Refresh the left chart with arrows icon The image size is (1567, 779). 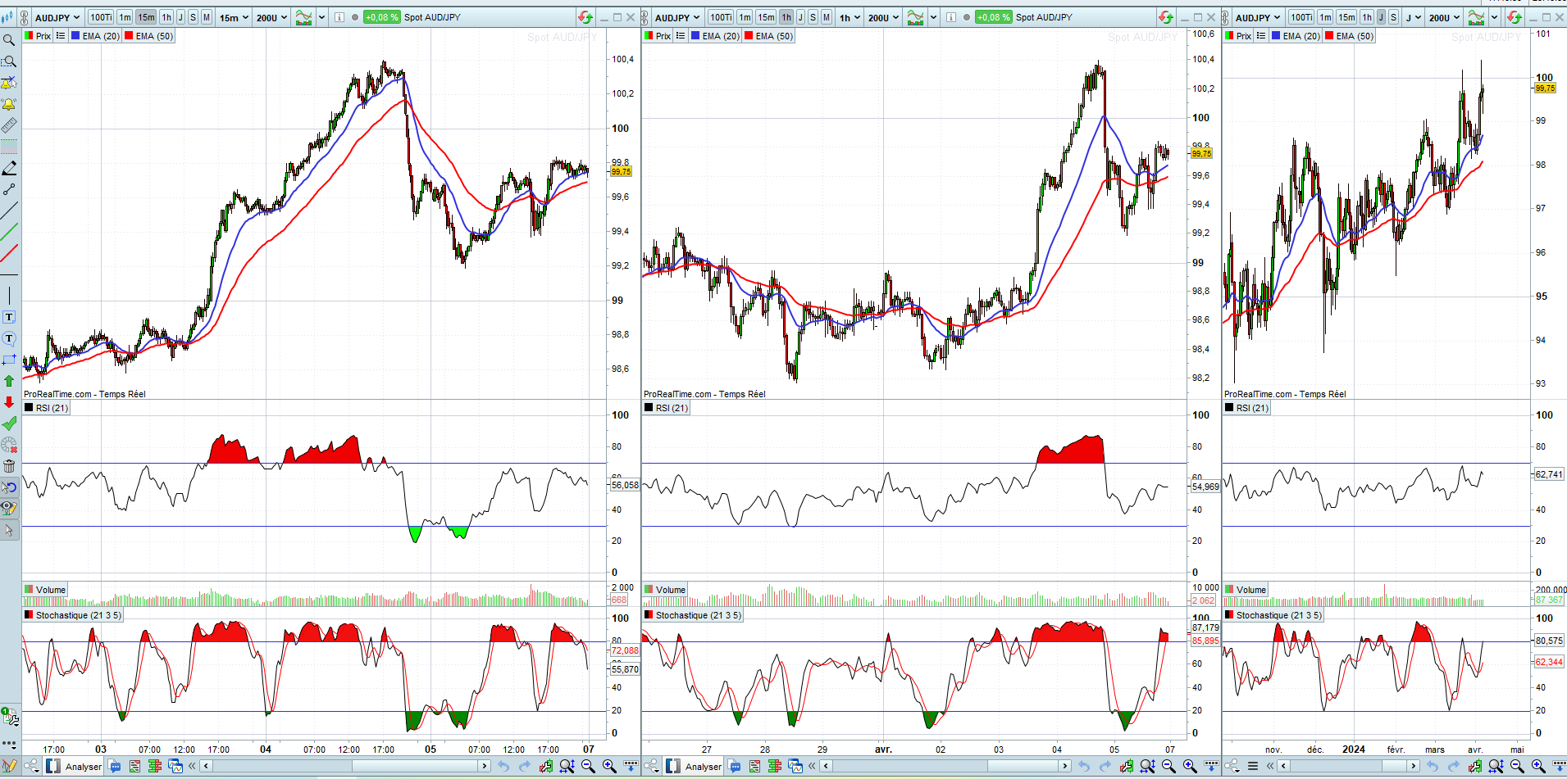(x=585, y=17)
